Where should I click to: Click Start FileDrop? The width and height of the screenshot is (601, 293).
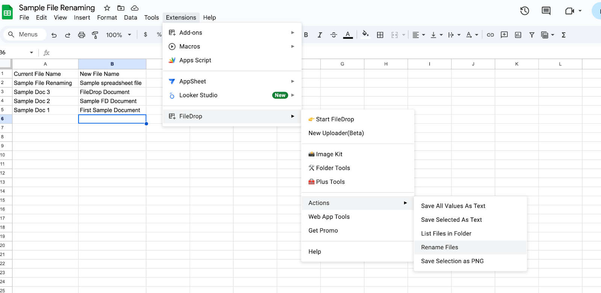coord(358,119)
